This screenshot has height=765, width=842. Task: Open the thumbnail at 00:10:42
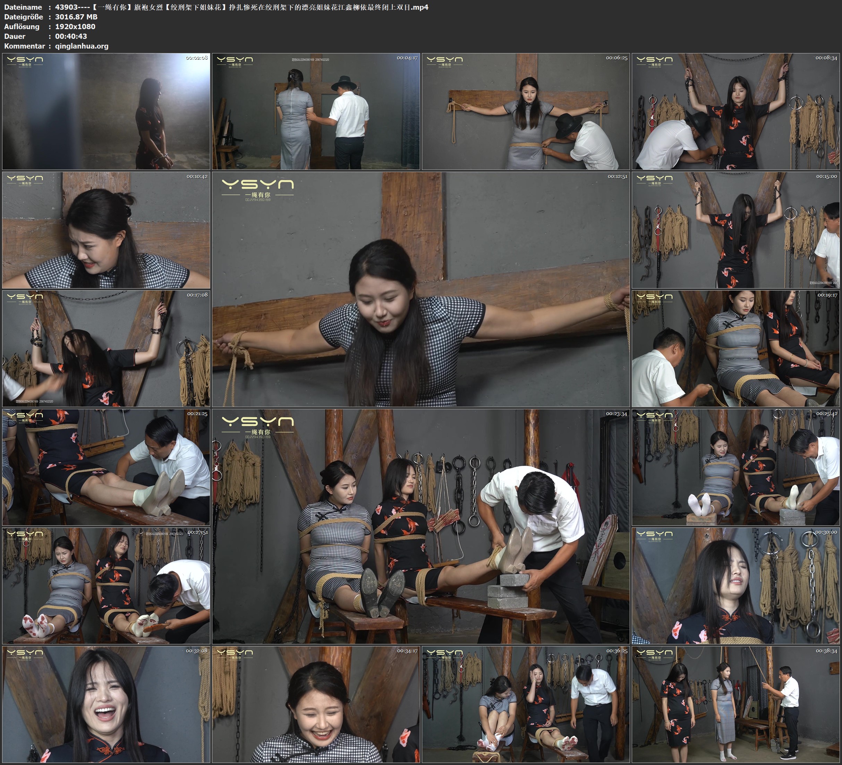106,230
